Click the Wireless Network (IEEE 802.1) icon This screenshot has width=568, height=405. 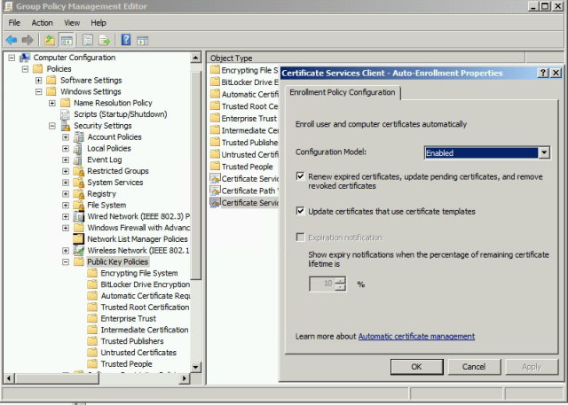click(79, 251)
